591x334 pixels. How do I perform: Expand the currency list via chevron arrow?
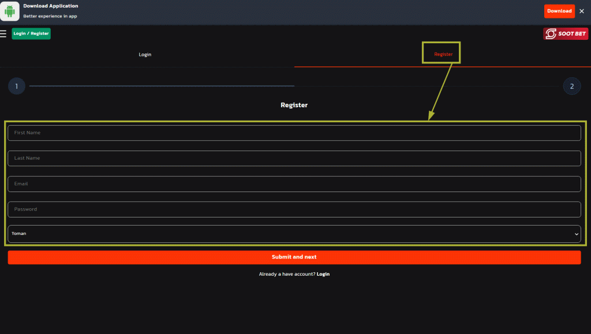tap(576, 234)
